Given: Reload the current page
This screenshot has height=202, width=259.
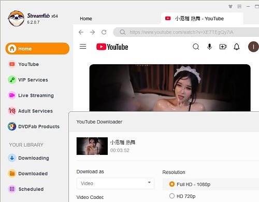Looking at the screenshot, I should pos(104,32).
